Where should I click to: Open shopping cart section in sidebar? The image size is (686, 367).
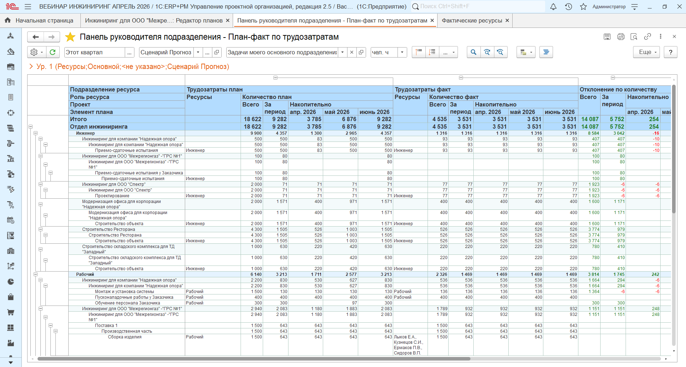pos(11,312)
